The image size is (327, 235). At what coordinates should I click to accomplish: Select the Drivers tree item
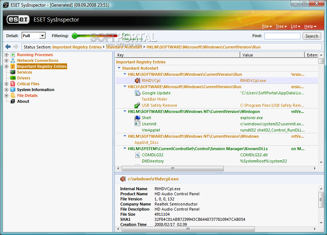click(24, 78)
